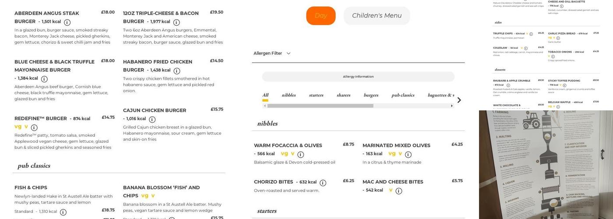
Task: Click the scrollbar's right arrow under categories
Action: tap(452, 106)
